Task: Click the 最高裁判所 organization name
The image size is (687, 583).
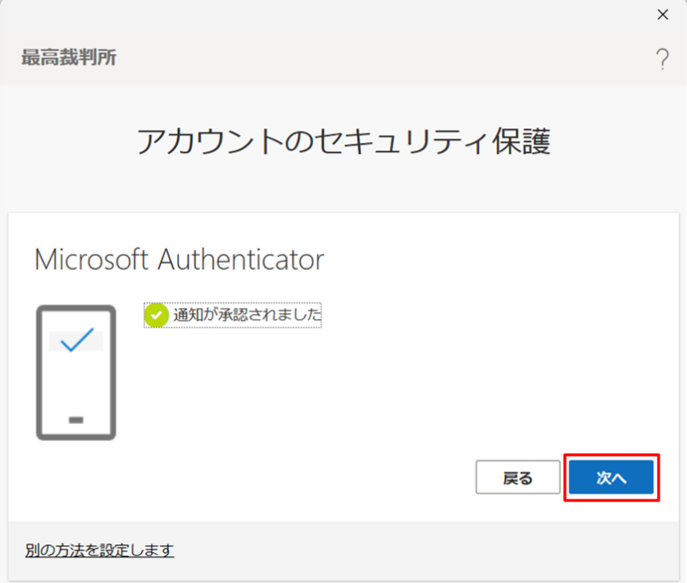Action: pos(69,58)
